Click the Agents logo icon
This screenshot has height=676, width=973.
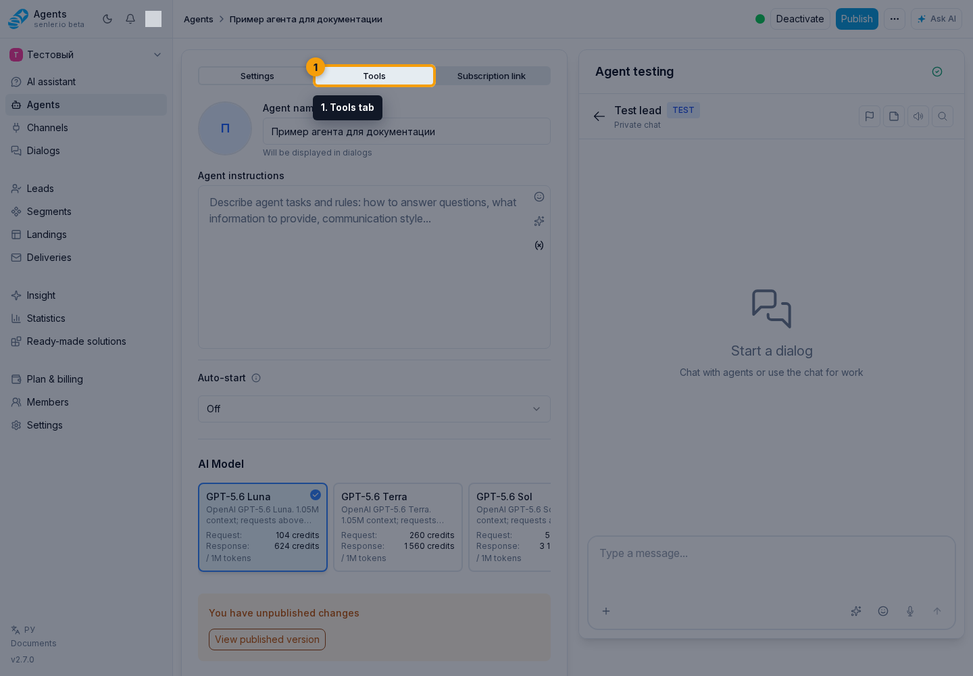[18, 19]
